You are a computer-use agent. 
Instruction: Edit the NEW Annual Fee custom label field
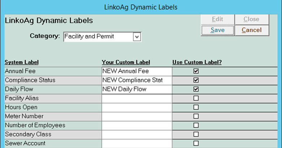[137, 71]
